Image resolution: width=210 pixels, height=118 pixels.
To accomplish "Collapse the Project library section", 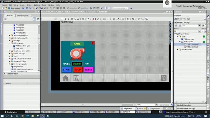I will pos(175,22).
